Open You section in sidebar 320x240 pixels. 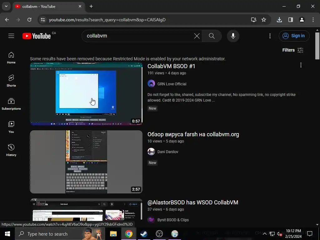pyautogui.click(x=11, y=127)
